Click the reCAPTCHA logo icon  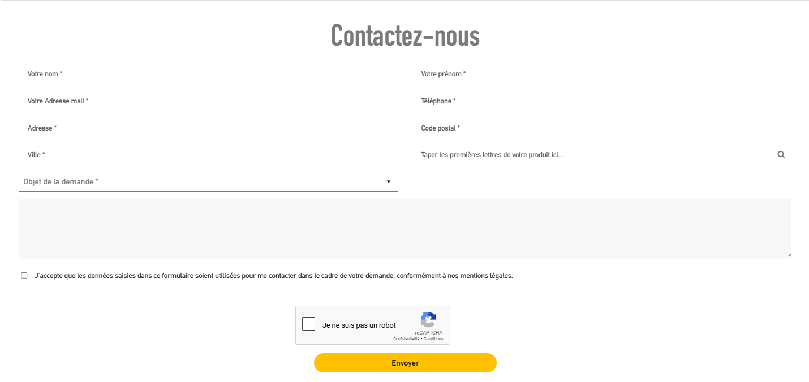coord(428,320)
